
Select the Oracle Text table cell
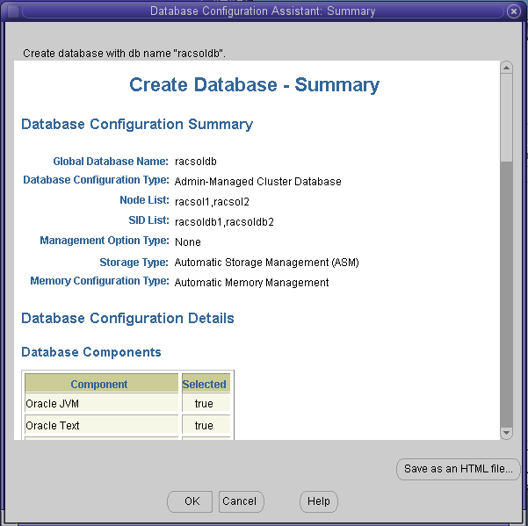(101, 425)
